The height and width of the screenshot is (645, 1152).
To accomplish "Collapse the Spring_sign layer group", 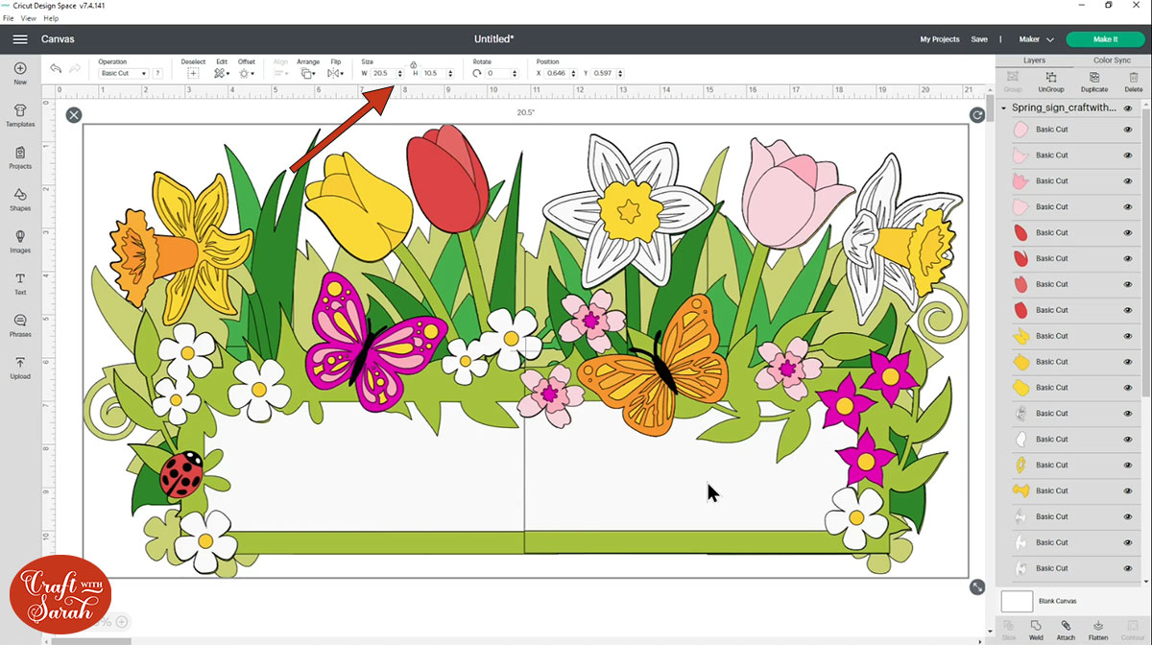I will (1003, 108).
